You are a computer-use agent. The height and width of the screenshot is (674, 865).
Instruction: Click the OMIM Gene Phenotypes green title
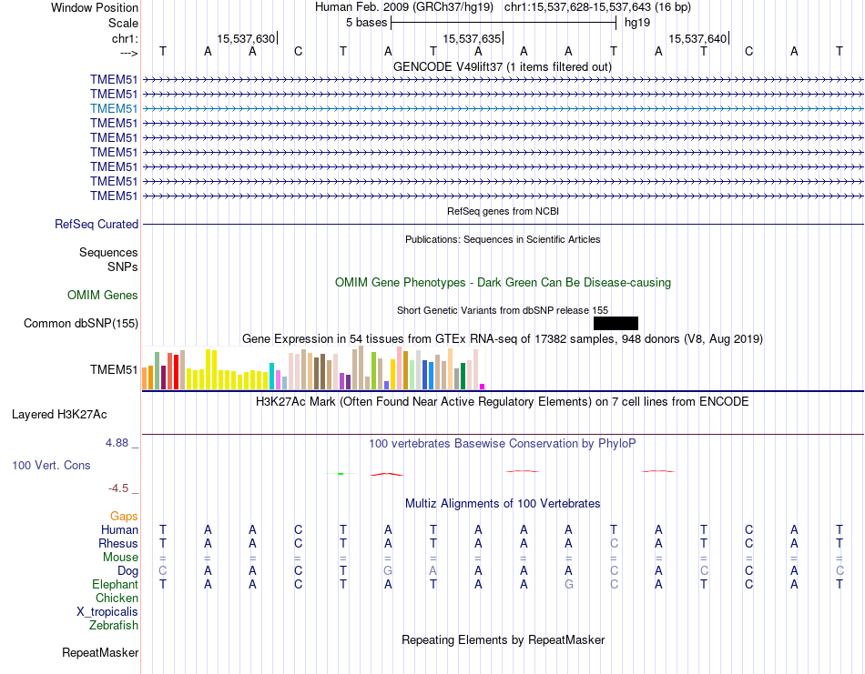503,282
